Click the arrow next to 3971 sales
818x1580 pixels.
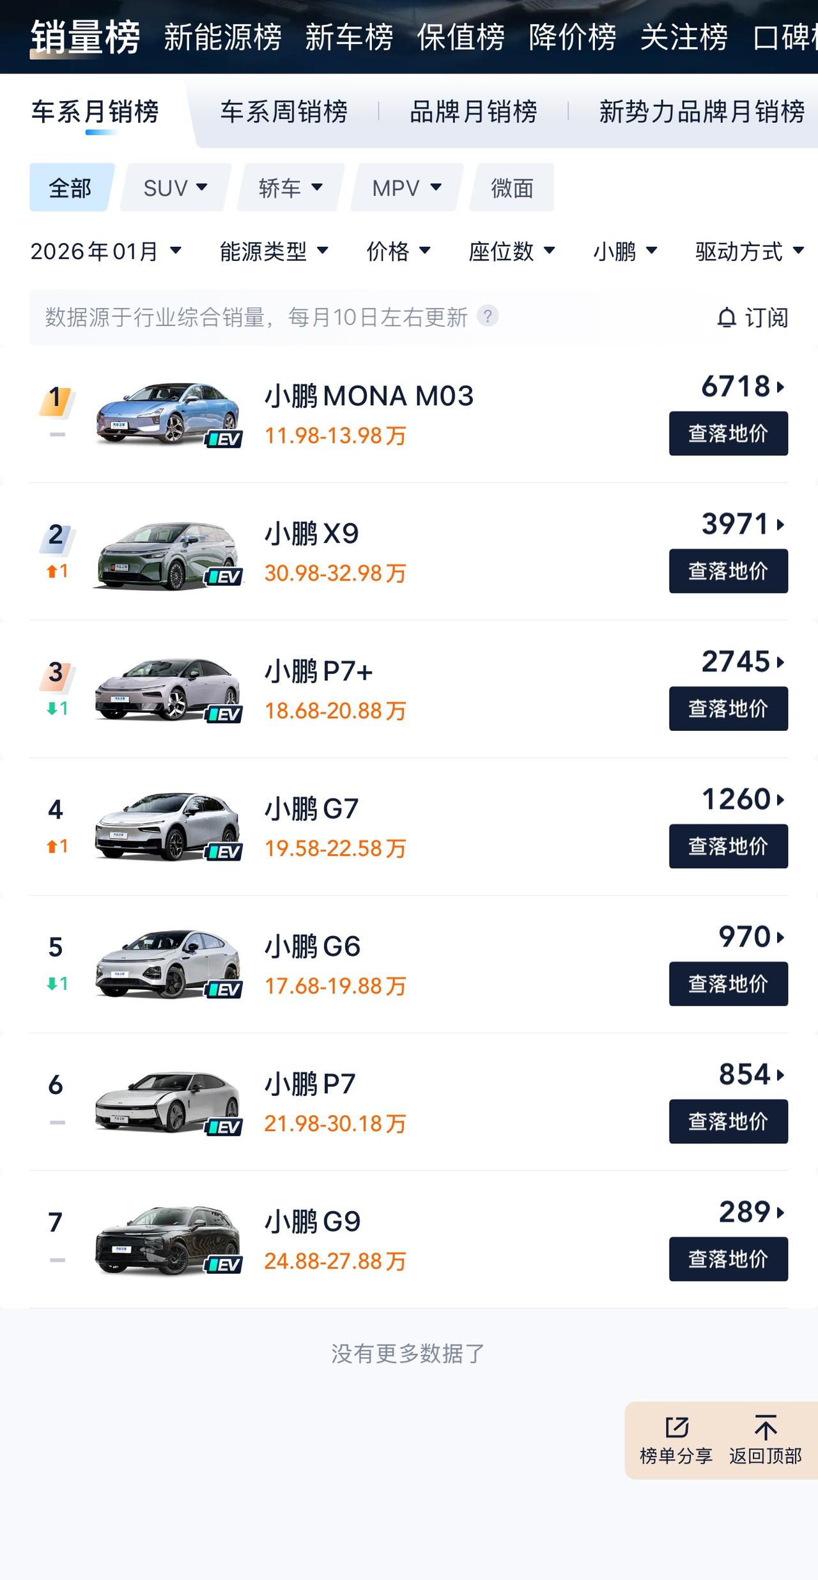click(780, 524)
